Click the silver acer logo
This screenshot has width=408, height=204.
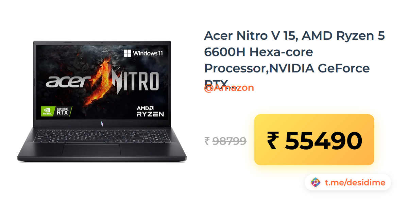[x=67, y=82]
